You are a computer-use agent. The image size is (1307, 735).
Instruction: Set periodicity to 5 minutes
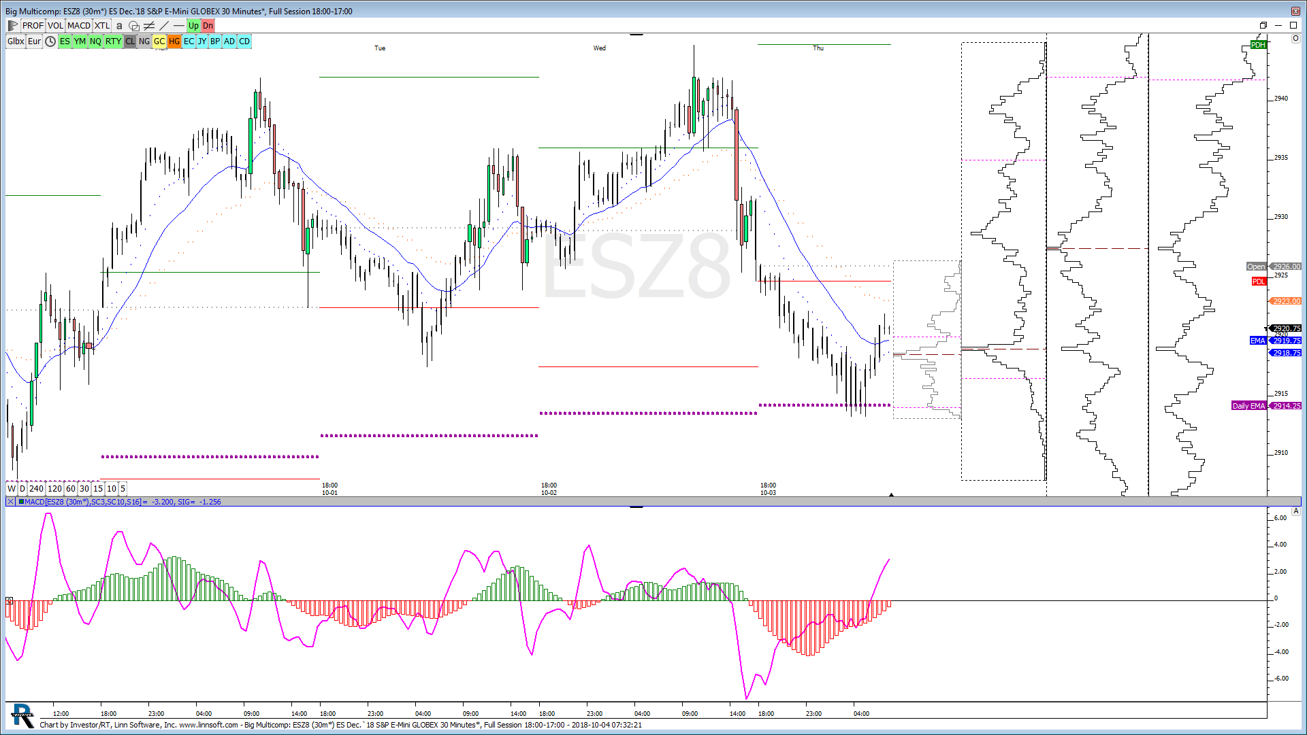[123, 489]
